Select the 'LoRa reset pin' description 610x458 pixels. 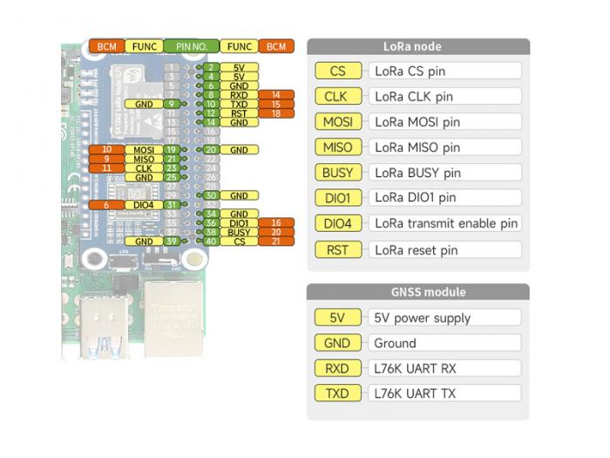[445, 250]
